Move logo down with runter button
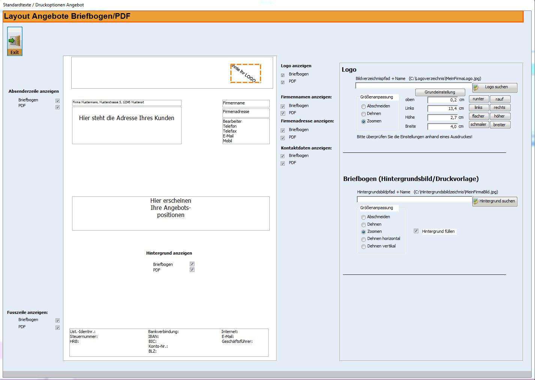The image size is (535, 380). tap(479, 99)
